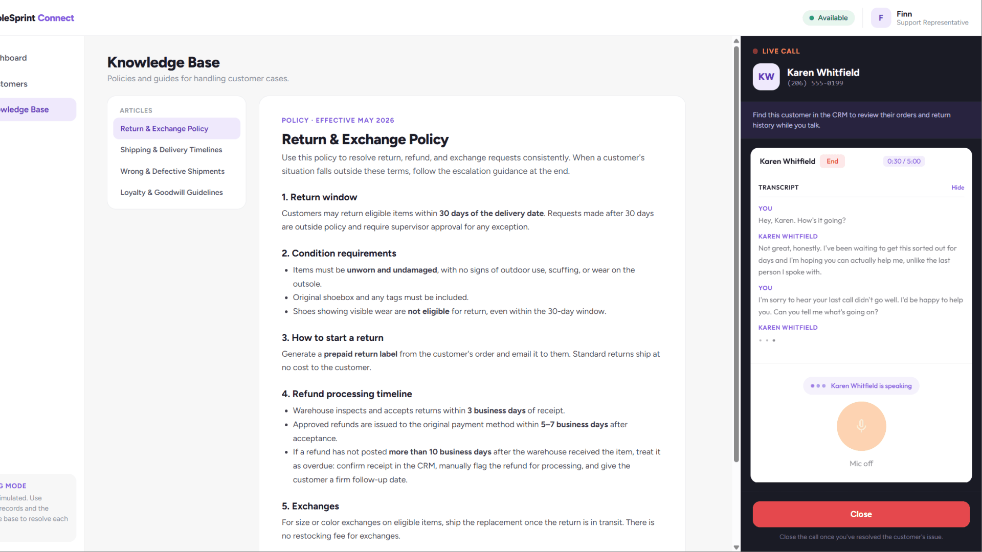Open Loyalty & Goodwill Guidelines article

176,193
